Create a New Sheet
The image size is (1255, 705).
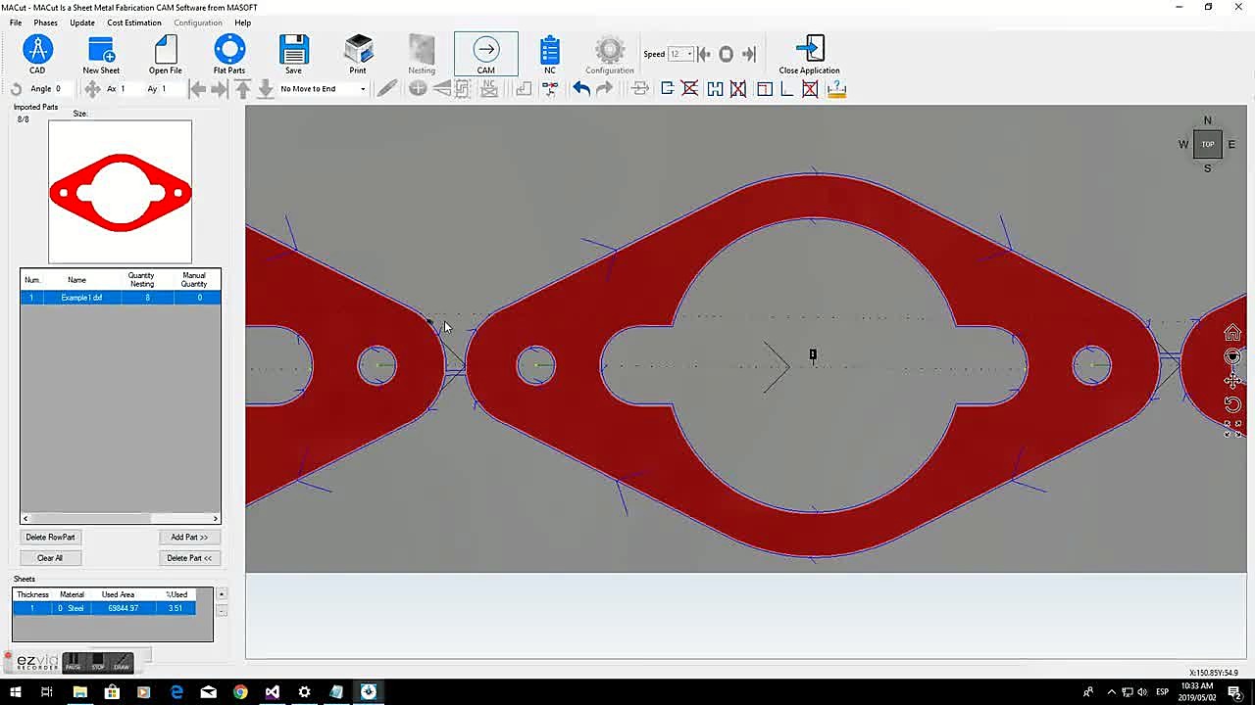pyautogui.click(x=101, y=55)
